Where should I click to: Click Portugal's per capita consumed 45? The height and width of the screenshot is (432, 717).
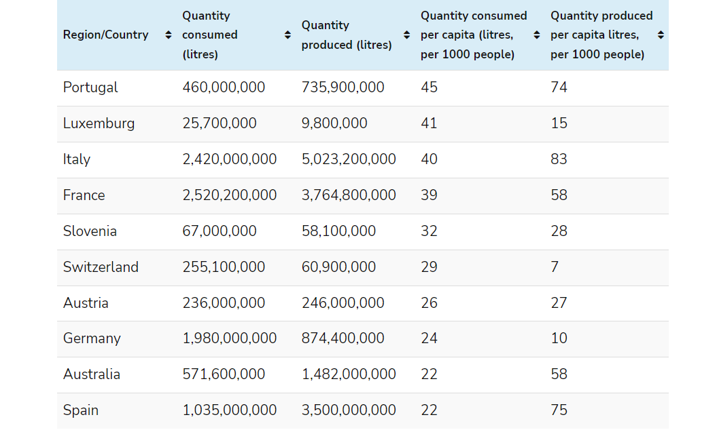(x=429, y=87)
